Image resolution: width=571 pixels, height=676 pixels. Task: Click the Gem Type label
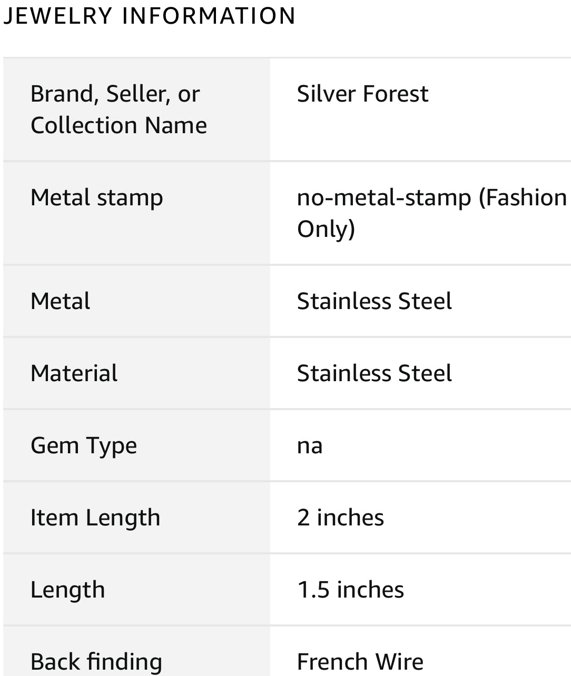[84, 446]
